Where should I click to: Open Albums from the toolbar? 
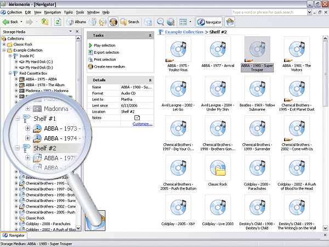point(76,22)
